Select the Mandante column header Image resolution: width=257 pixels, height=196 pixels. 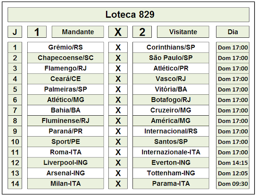[x=78, y=32]
